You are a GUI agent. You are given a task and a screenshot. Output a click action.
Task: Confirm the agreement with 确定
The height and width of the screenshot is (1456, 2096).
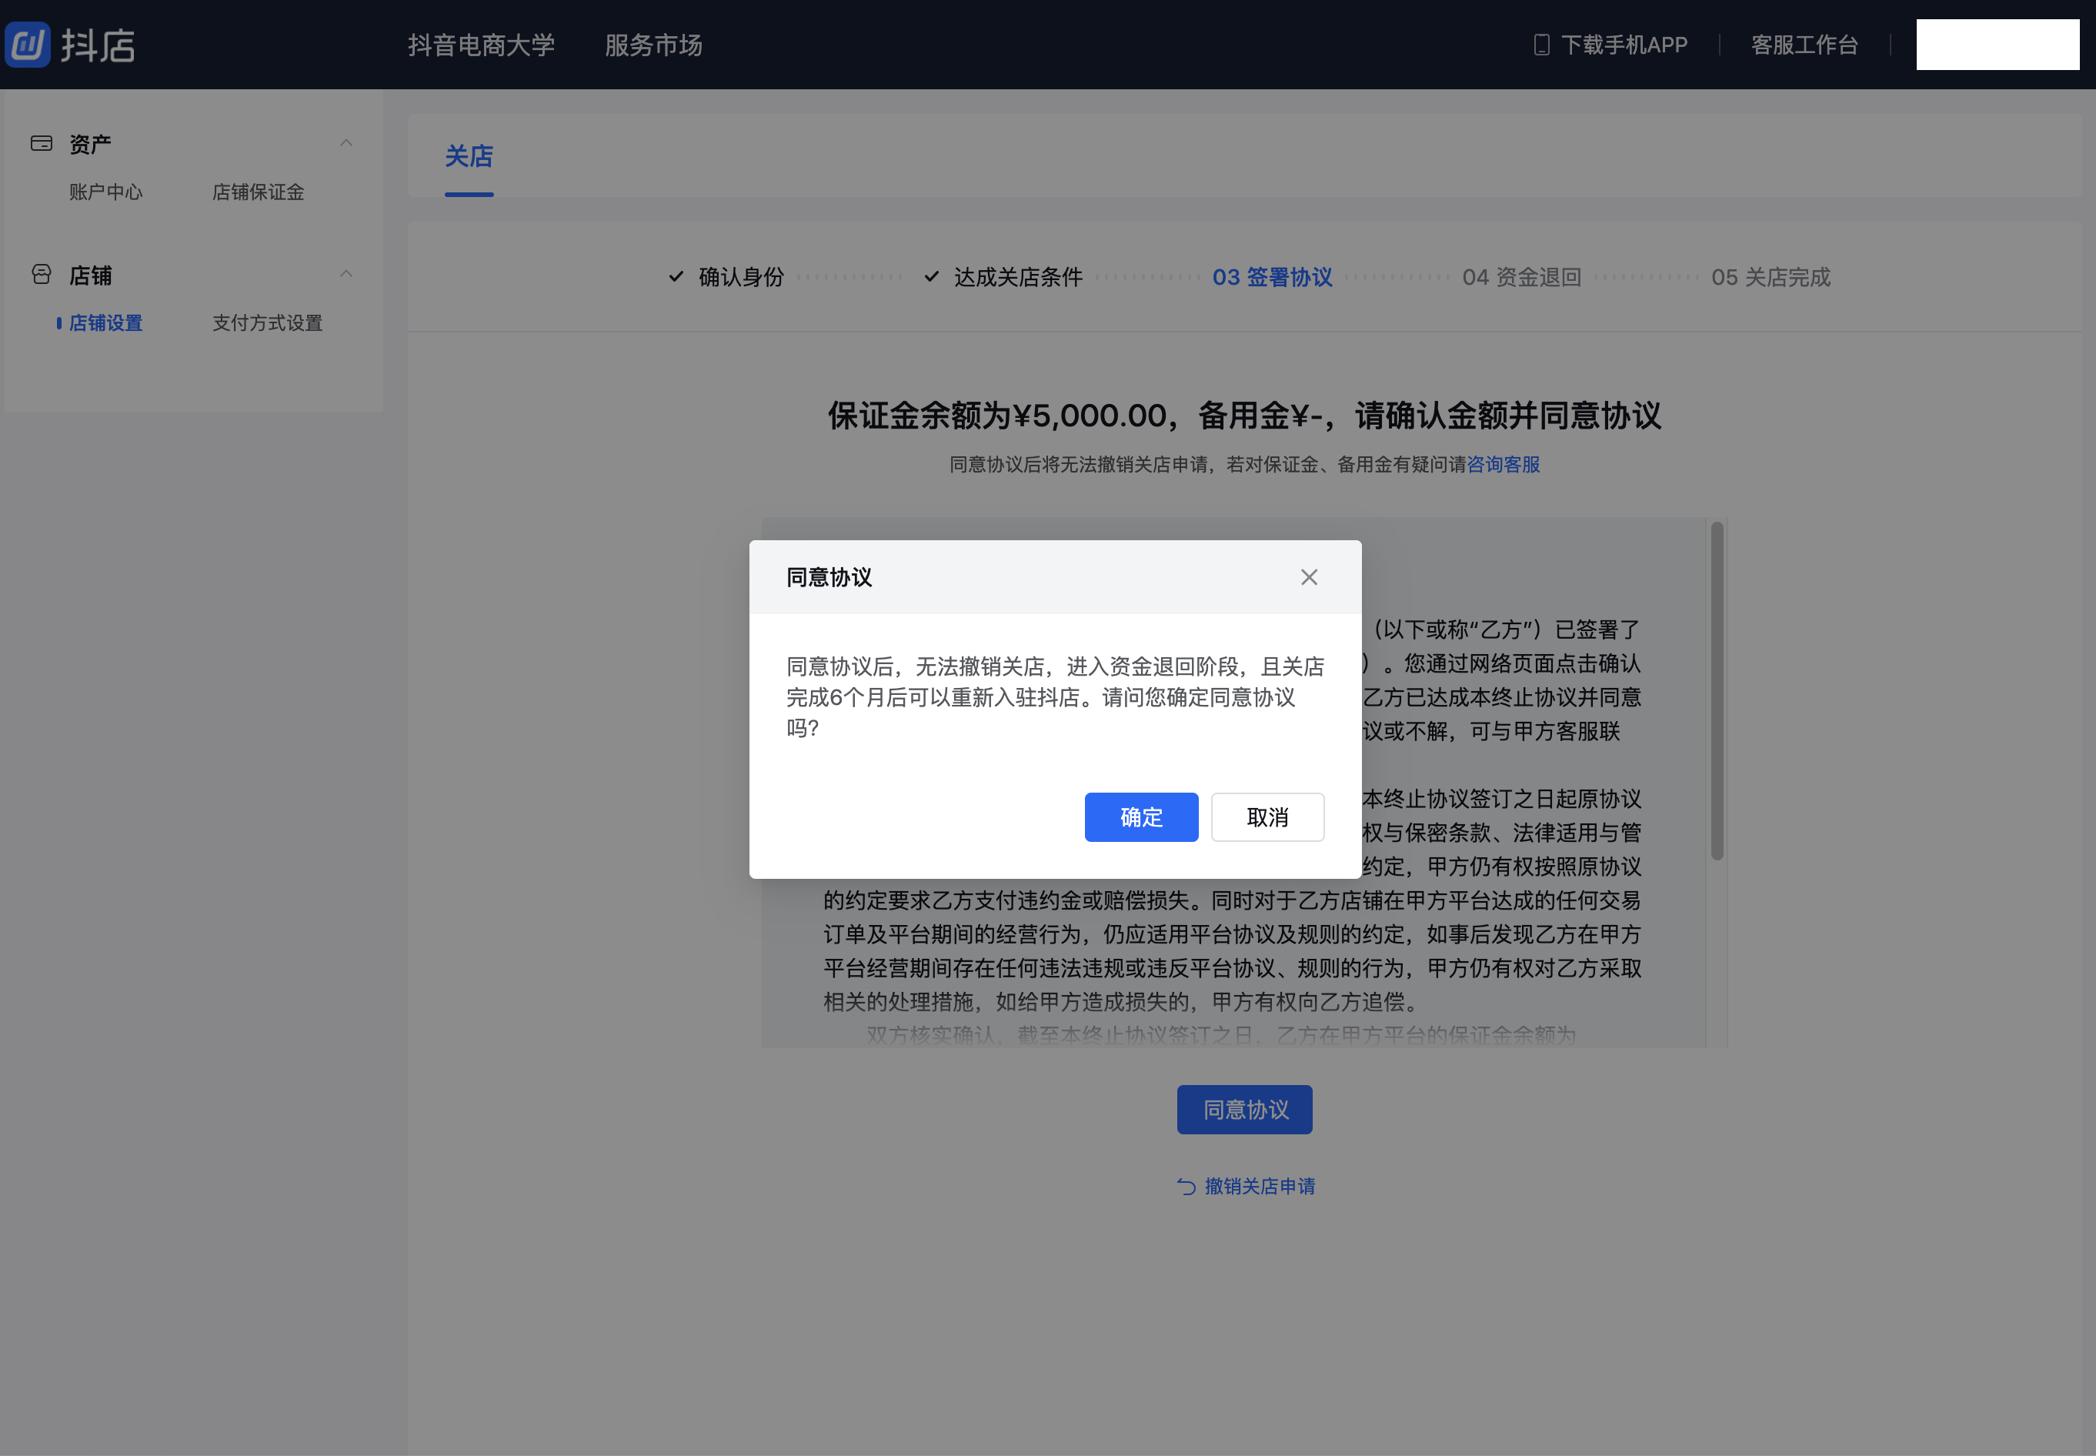(1140, 816)
